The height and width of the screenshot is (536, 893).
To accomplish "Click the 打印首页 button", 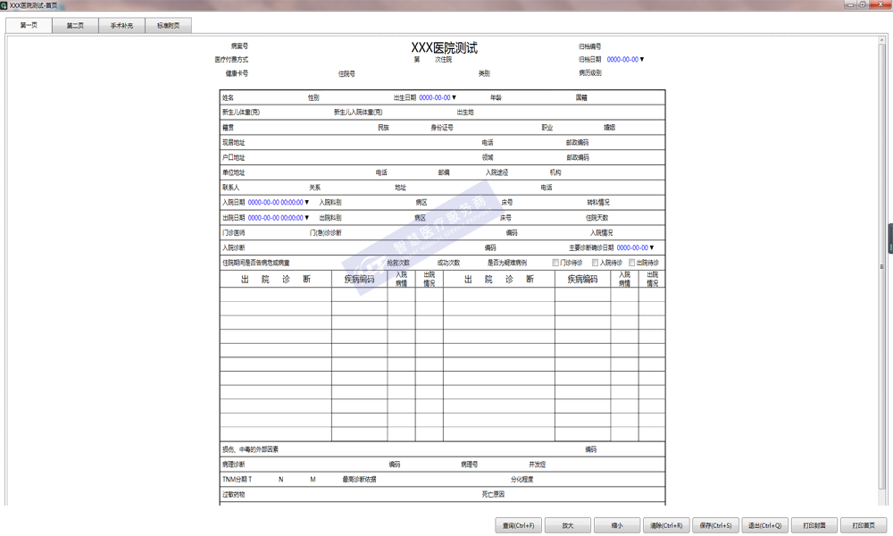I will click(863, 526).
